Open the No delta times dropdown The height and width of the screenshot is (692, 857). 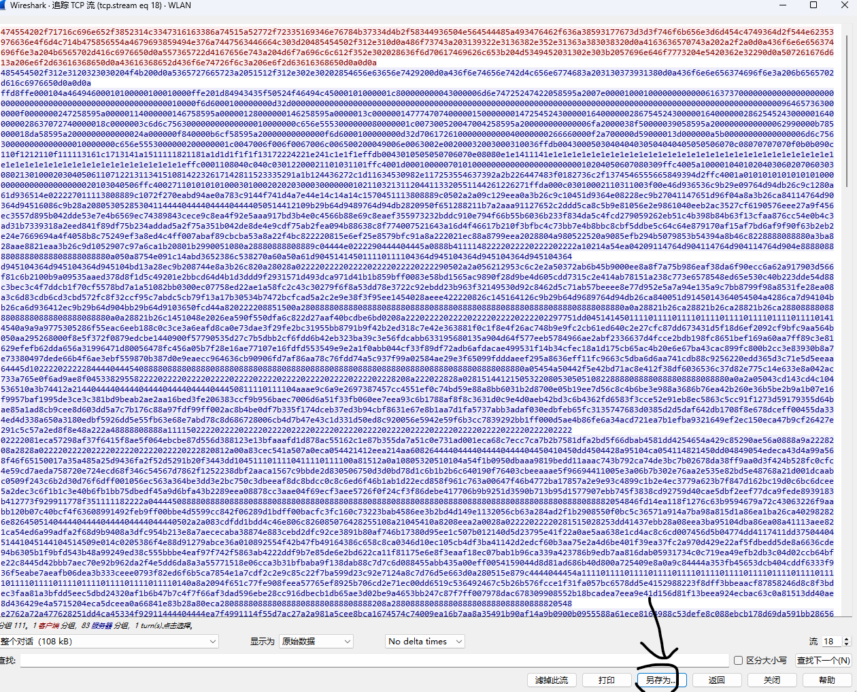click(423, 641)
